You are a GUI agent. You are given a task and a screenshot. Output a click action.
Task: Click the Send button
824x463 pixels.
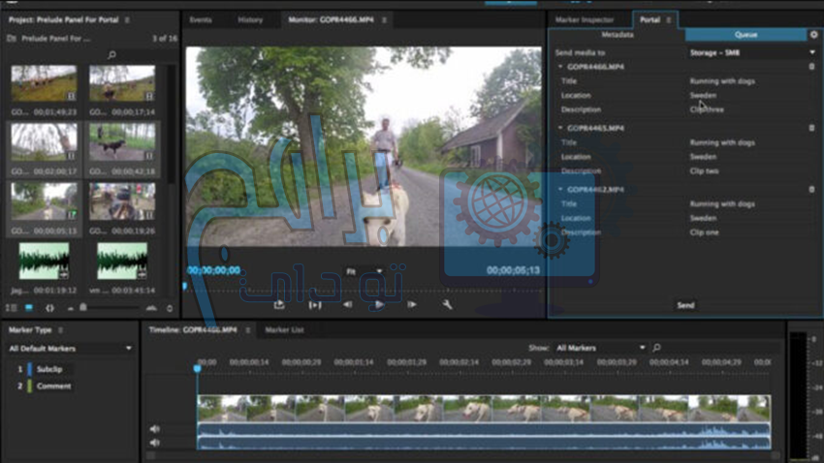point(685,305)
